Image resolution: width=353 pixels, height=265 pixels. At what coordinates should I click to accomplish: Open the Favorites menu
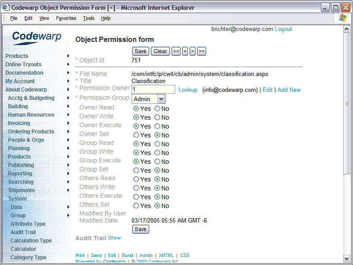tap(66, 18)
